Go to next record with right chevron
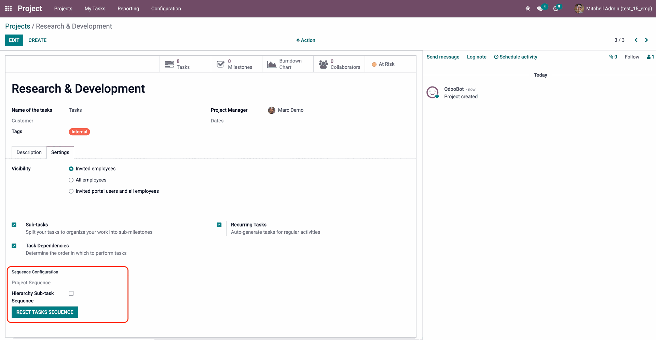This screenshot has width=656, height=340. [x=646, y=40]
